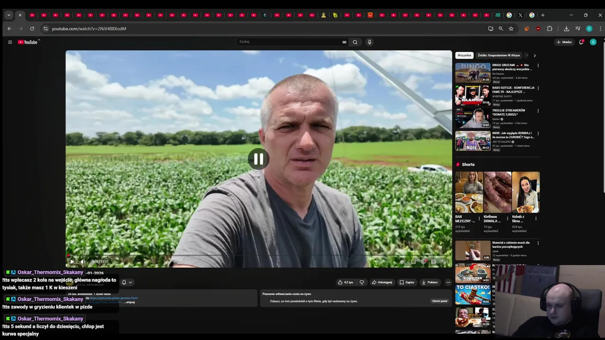Open the on-screen keyboard icon in search box
This screenshot has height=340, width=605.
click(x=345, y=42)
